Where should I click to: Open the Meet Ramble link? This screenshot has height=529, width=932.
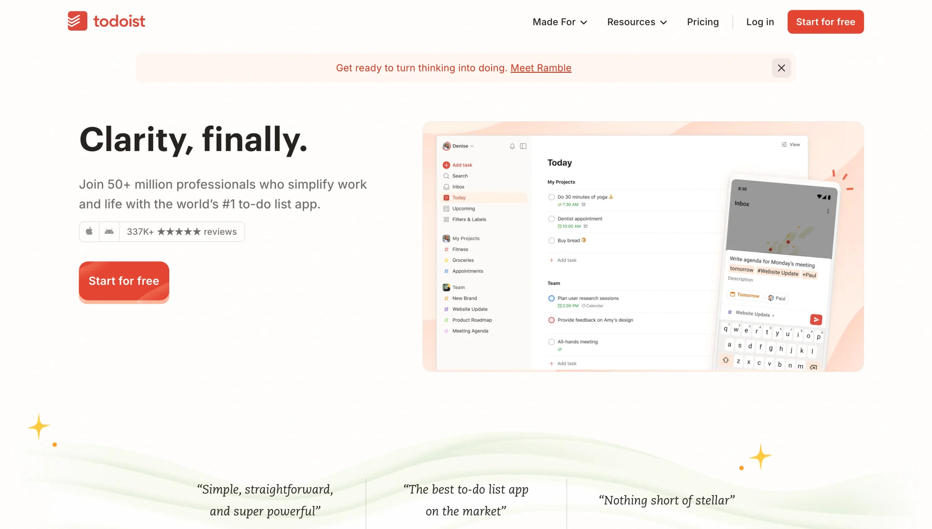[541, 68]
